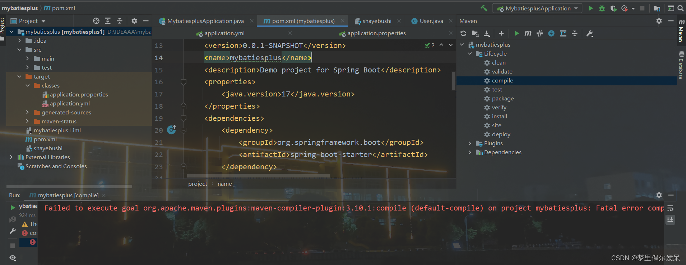This screenshot has width=686, height=265.
Task: Start debugging with the green bug icon
Action: 602,8
